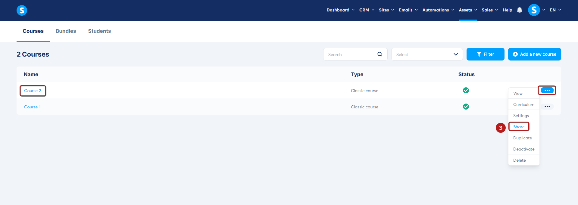Choose Curriculum from the course menu

pos(524,104)
